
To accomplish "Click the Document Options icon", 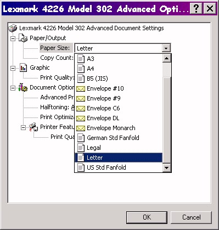I will (x=23, y=87).
